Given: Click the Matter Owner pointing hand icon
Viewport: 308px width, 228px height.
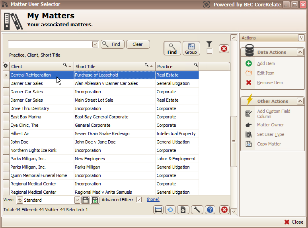Looking at the screenshot, I should [x=249, y=125].
